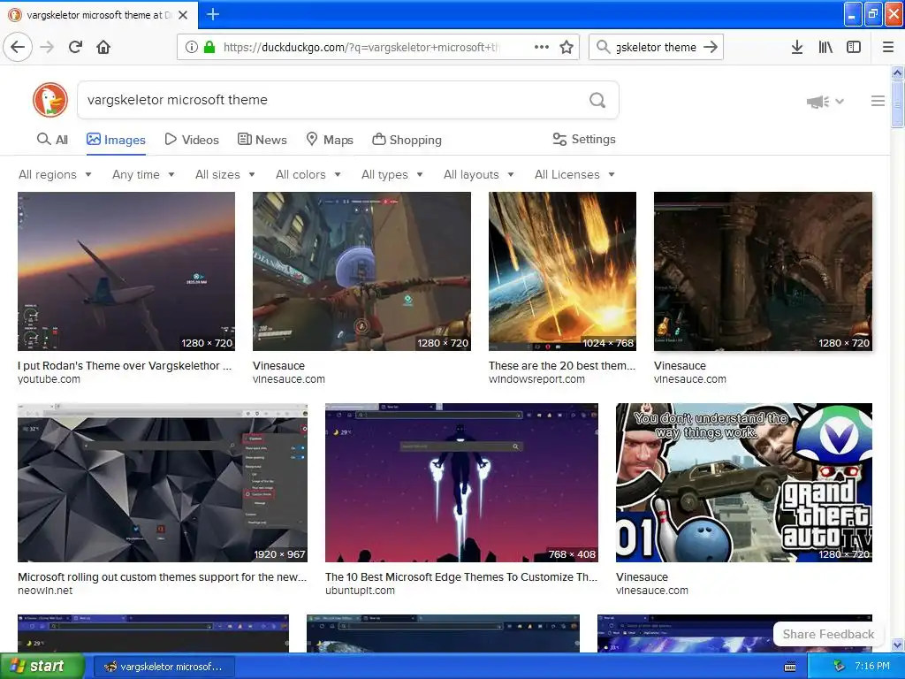Open the Maps tab
The width and height of the screenshot is (905, 679).
330,140
